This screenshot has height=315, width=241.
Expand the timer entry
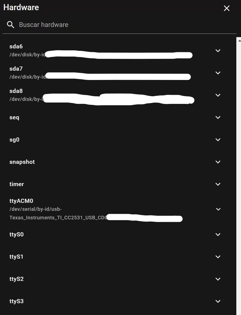pyautogui.click(x=218, y=184)
